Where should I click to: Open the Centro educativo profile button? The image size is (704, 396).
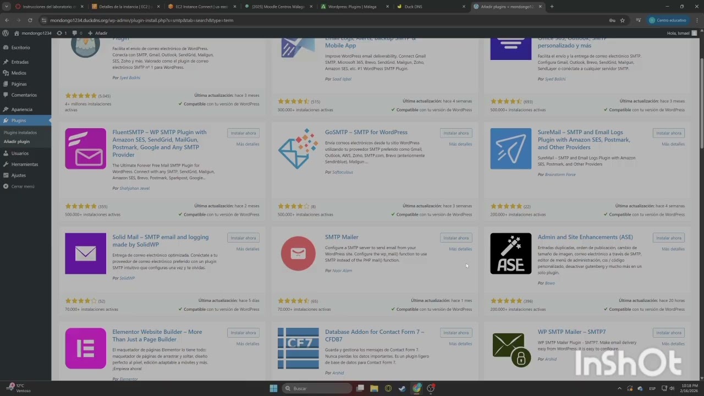coord(668,20)
